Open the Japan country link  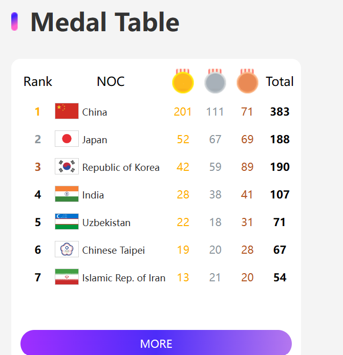tap(95, 140)
